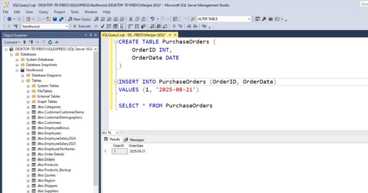Switch to the Messages tab
Screen dimensions: 368x193
(x=134, y=140)
